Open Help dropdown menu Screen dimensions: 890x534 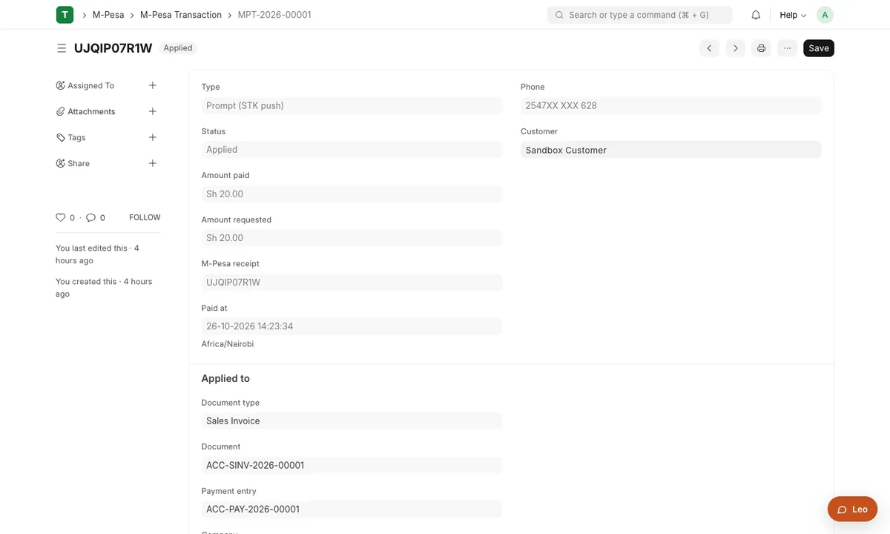[793, 15]
